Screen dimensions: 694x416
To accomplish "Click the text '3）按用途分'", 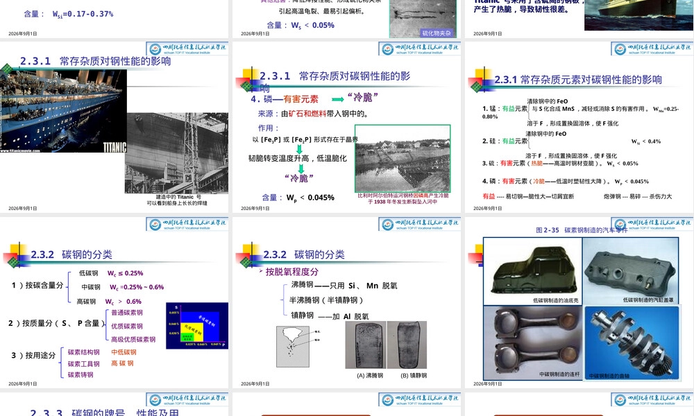I will coord(33,356).
